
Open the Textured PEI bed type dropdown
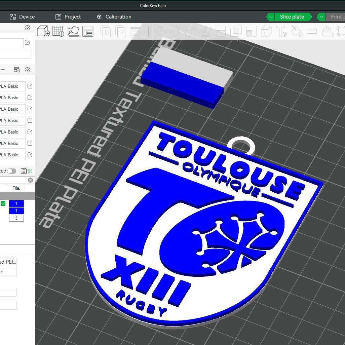click(8, 262)
